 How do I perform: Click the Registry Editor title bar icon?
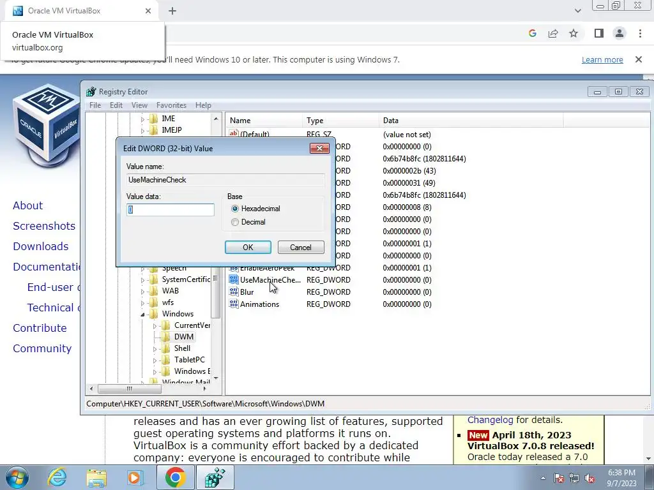(x=91, y=92)
